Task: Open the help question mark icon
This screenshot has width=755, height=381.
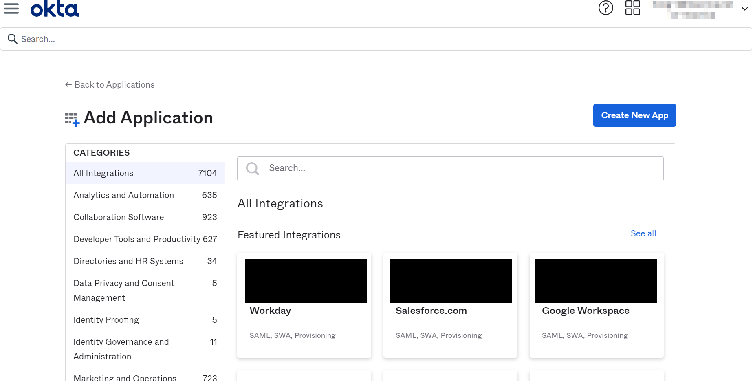Action: click(x=605, y=8)
